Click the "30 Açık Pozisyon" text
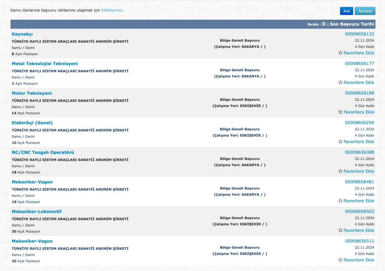 pos(26,231)
